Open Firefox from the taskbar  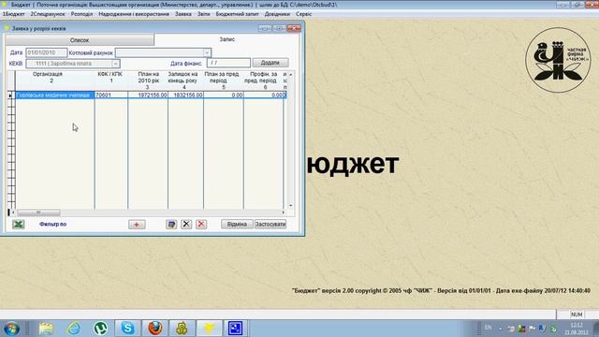tap(154, 329)
